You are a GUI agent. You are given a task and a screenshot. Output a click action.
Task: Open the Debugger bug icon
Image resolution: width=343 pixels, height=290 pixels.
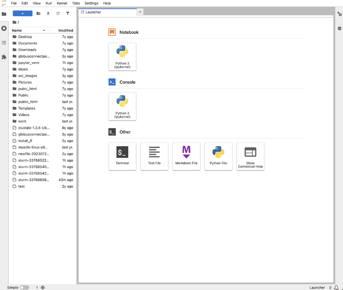point(340,28)
